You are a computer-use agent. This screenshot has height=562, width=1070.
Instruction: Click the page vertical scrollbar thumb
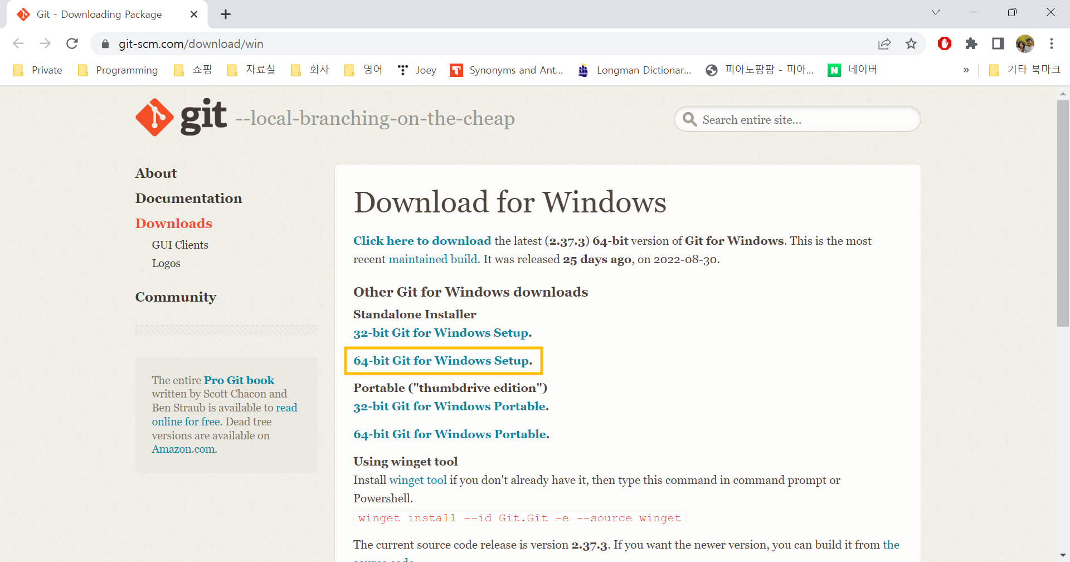[1063, 213]
